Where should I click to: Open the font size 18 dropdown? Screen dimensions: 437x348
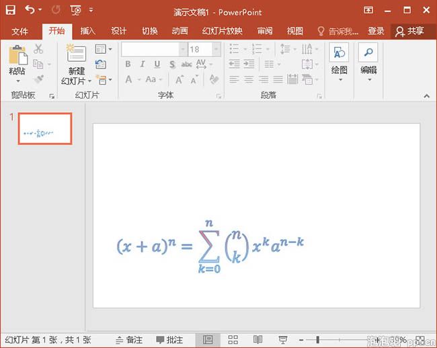click(x=216, y=49)
